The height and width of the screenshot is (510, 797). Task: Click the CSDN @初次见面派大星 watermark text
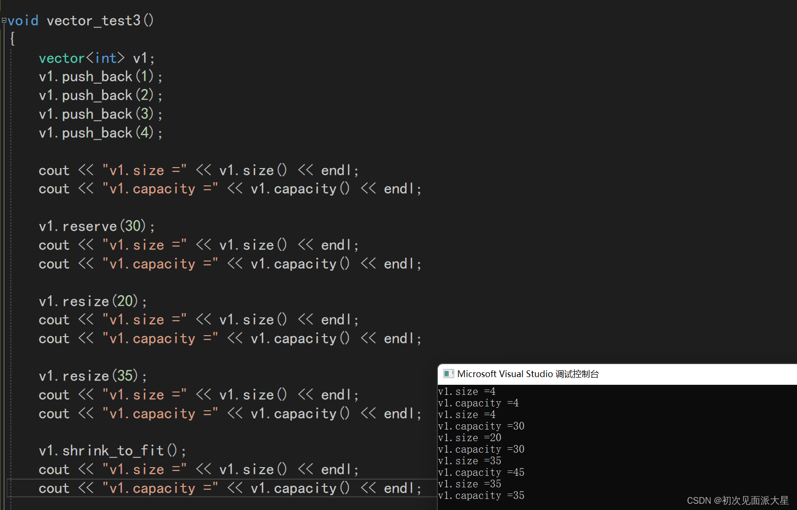point(738,500)
